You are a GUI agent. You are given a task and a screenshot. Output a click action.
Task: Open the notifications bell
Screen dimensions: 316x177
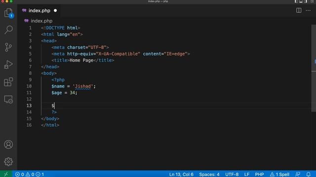pos(308,174)
